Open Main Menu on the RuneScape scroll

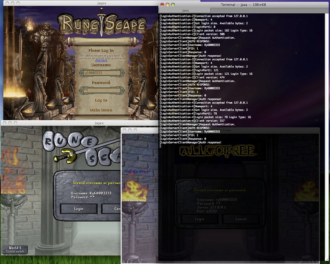click(x=101, y=110)
